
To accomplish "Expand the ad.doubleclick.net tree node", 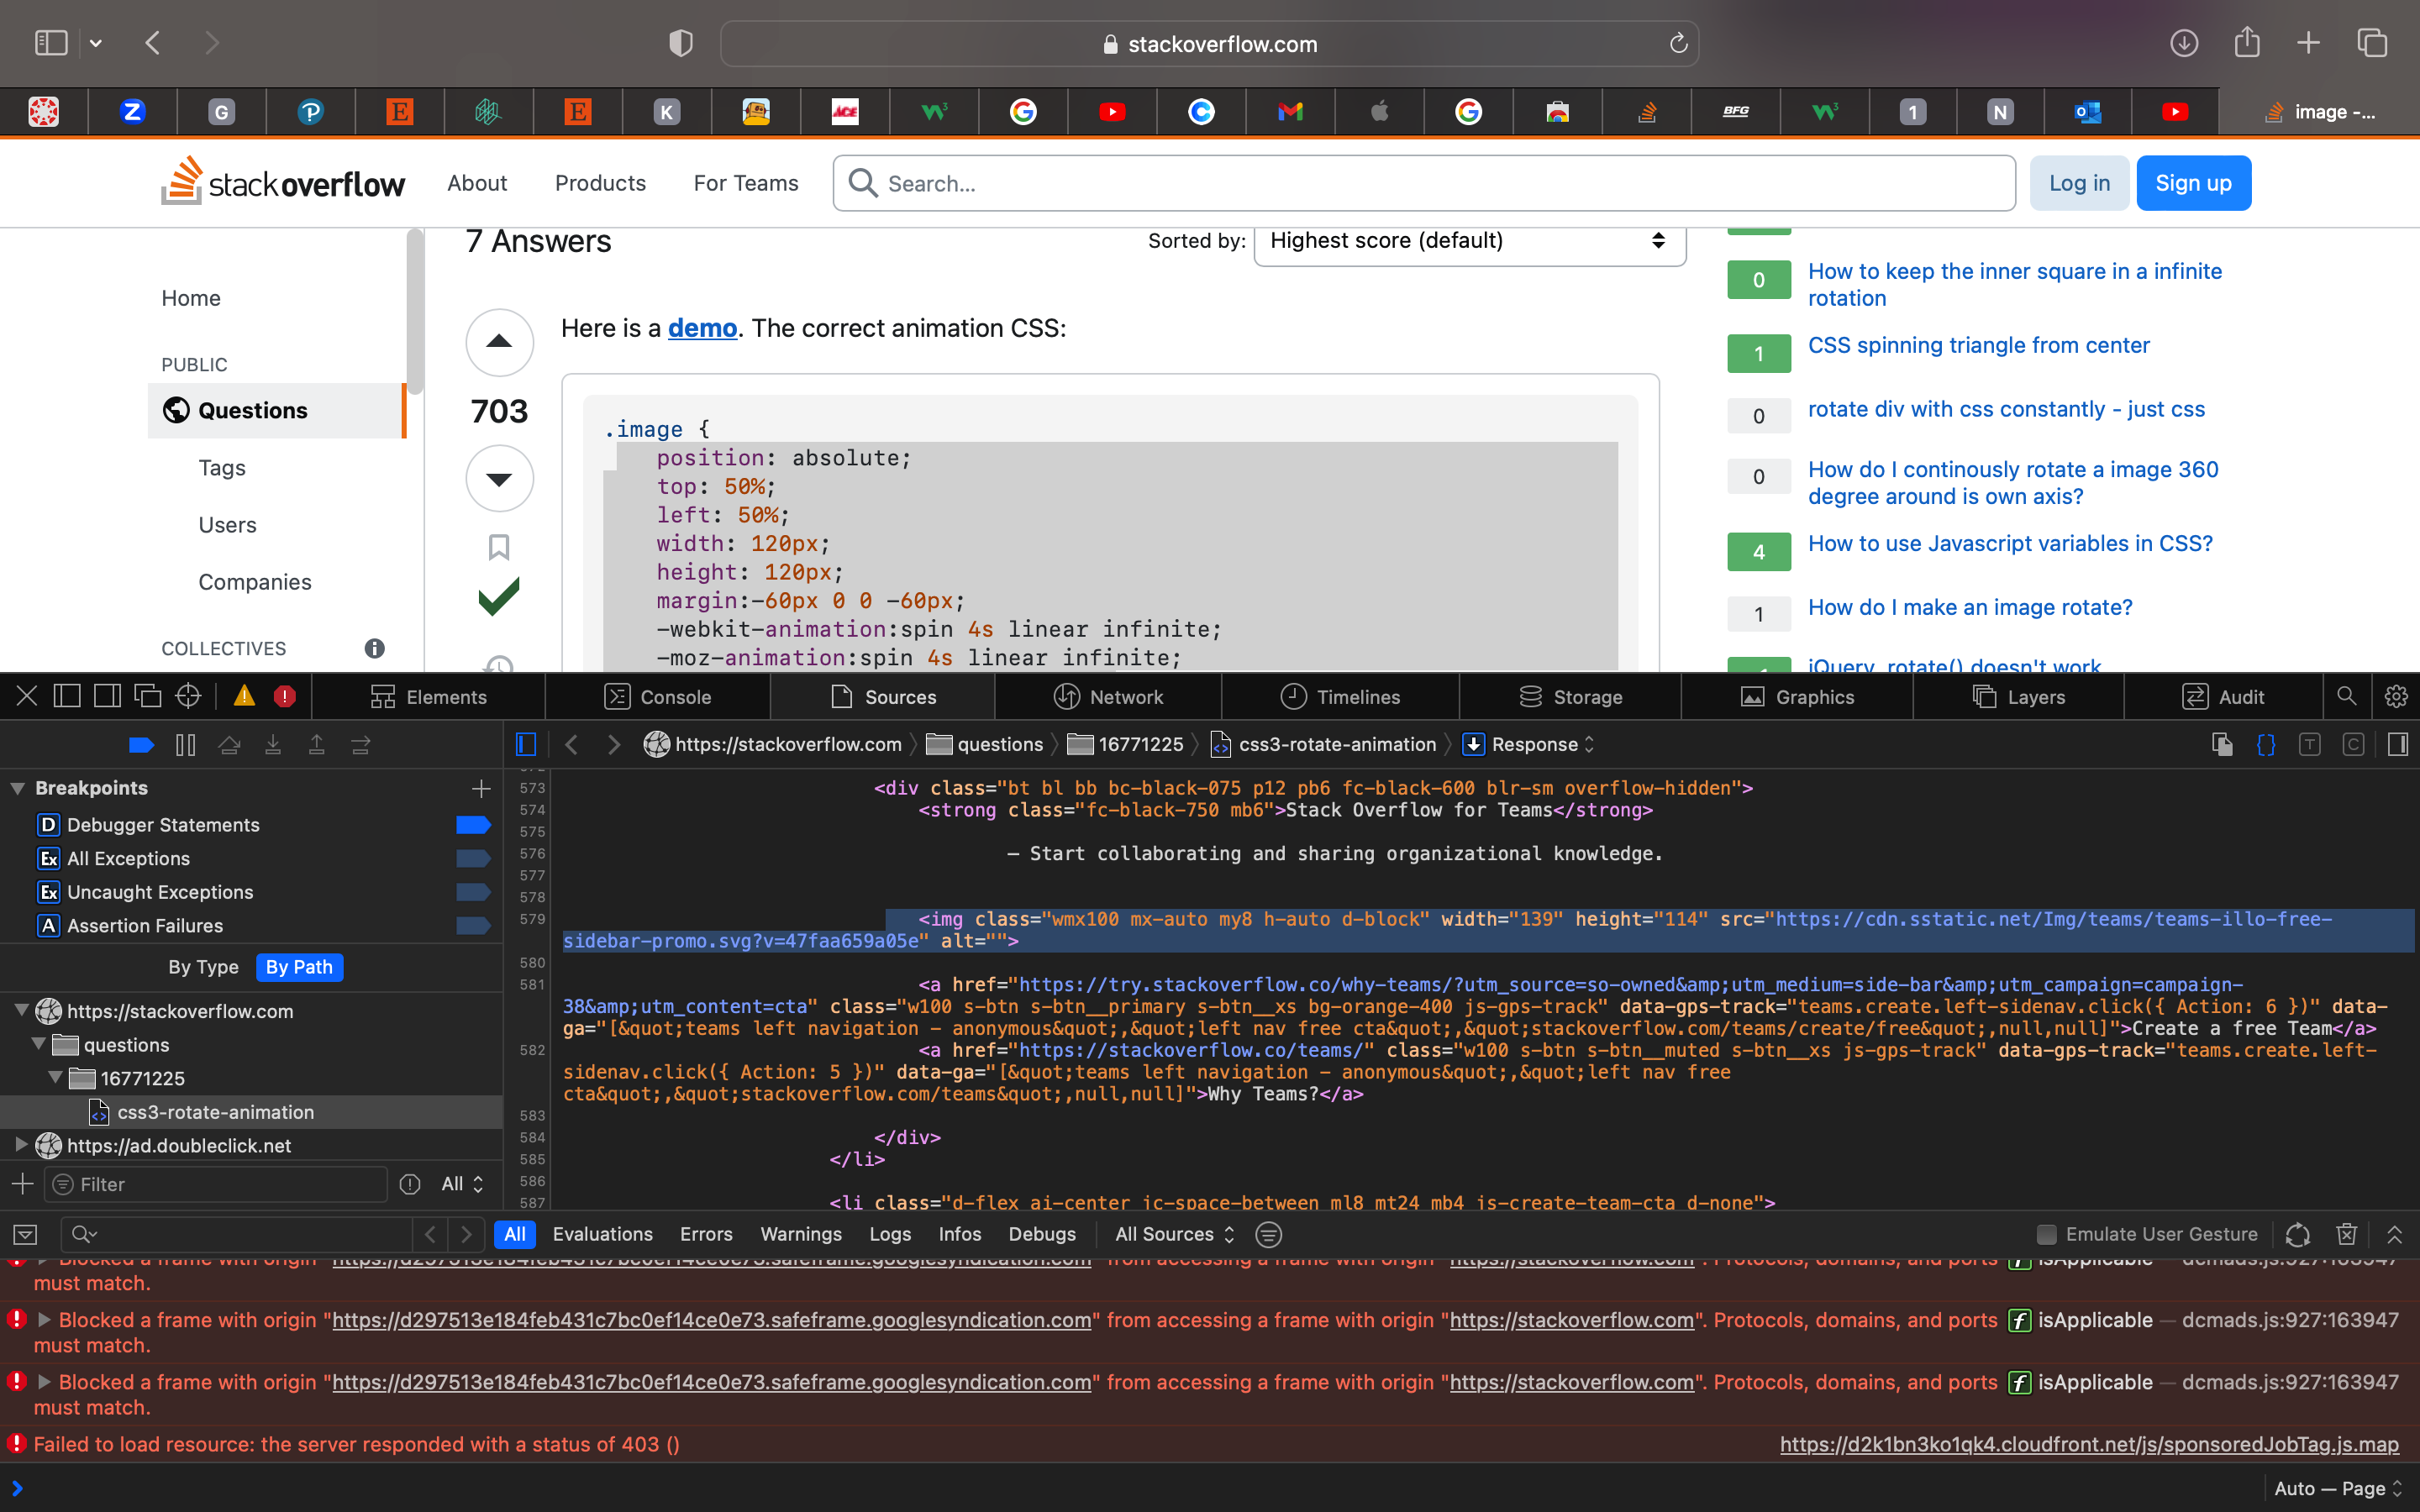I will coord(21,1145).
